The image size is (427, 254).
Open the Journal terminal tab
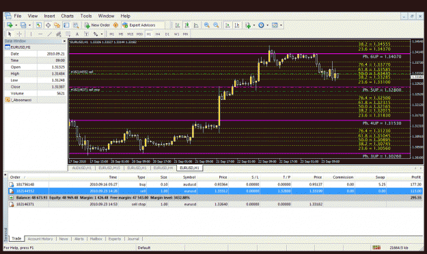tap(133, 239)
